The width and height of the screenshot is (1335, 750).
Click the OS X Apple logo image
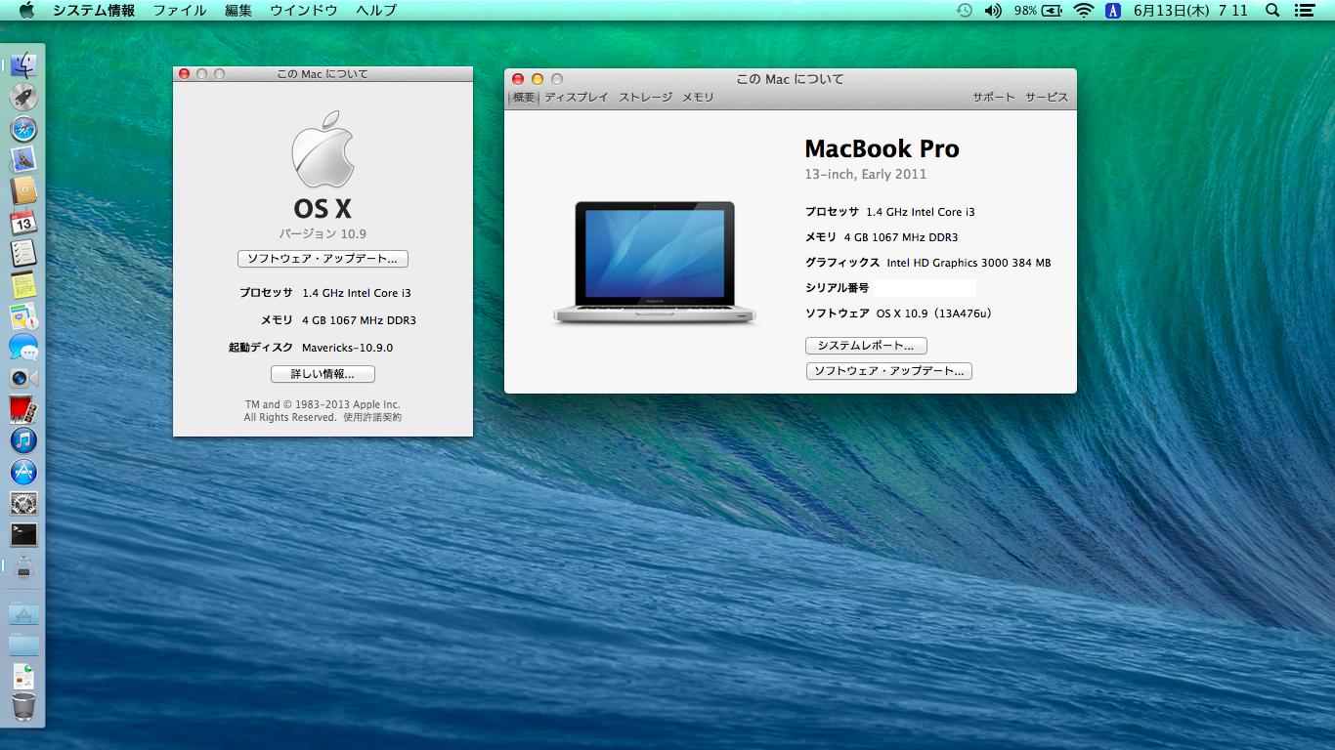coord(323,148)
